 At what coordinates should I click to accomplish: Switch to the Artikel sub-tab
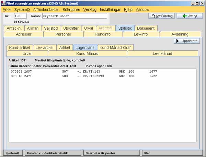[65, 48]
